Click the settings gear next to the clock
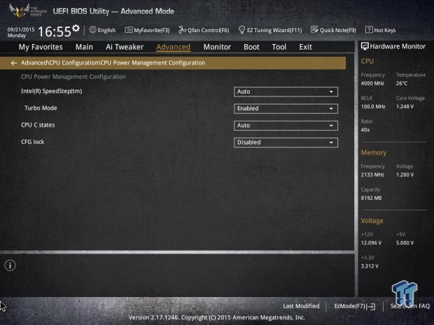The height and width of the screenshot is (325, 434). (76, 29)
